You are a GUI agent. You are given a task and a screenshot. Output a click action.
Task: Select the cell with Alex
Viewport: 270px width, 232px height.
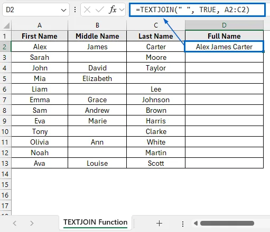click(40, 47)
